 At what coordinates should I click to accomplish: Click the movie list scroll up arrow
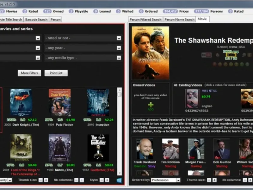120,90
